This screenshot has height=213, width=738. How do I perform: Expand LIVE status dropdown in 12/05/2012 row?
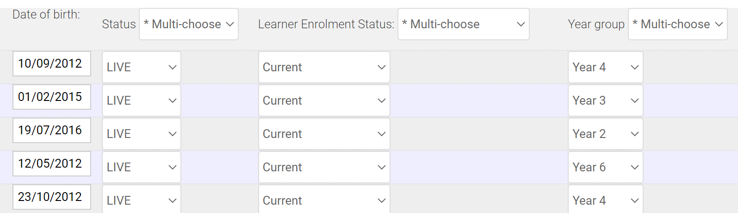point(141,167)
